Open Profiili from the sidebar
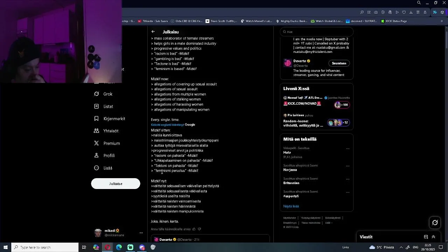 pyautogui.click(x=104, y=155)
